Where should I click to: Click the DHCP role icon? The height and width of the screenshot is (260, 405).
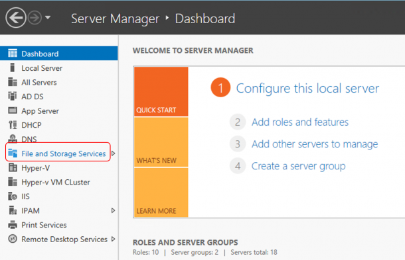(13, 125)
